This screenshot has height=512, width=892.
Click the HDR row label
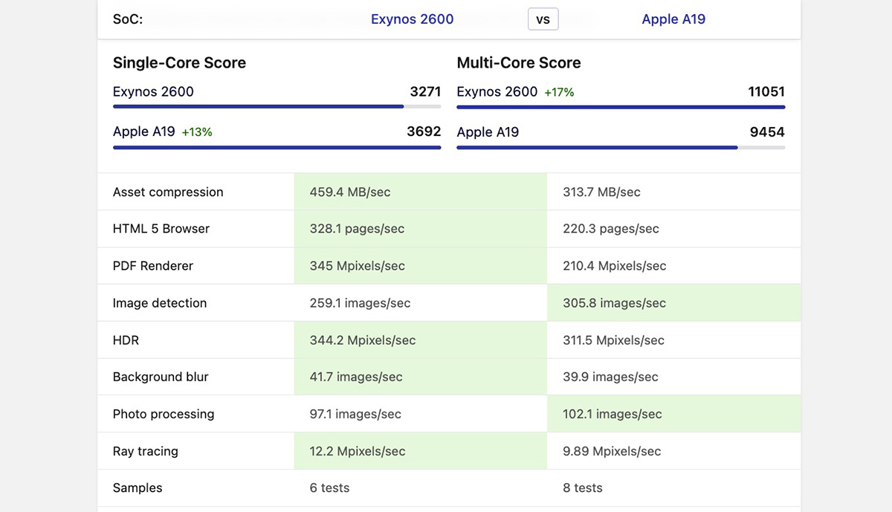[x=126, y=340]
